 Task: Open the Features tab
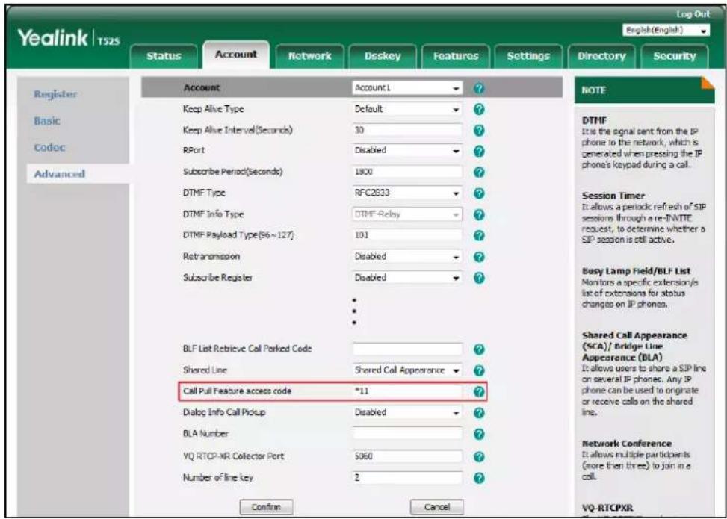click(455, 56)
